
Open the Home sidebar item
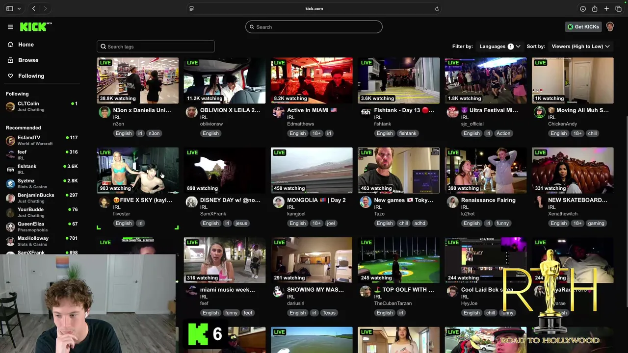coord(26,45)
